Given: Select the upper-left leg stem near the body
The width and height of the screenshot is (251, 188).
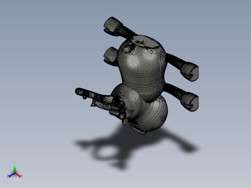Looking at the screenshot, I should [129, 32].
